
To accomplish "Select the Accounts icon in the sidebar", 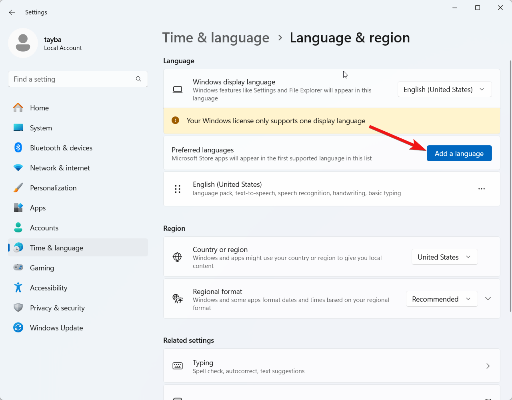I will [18, 228].
